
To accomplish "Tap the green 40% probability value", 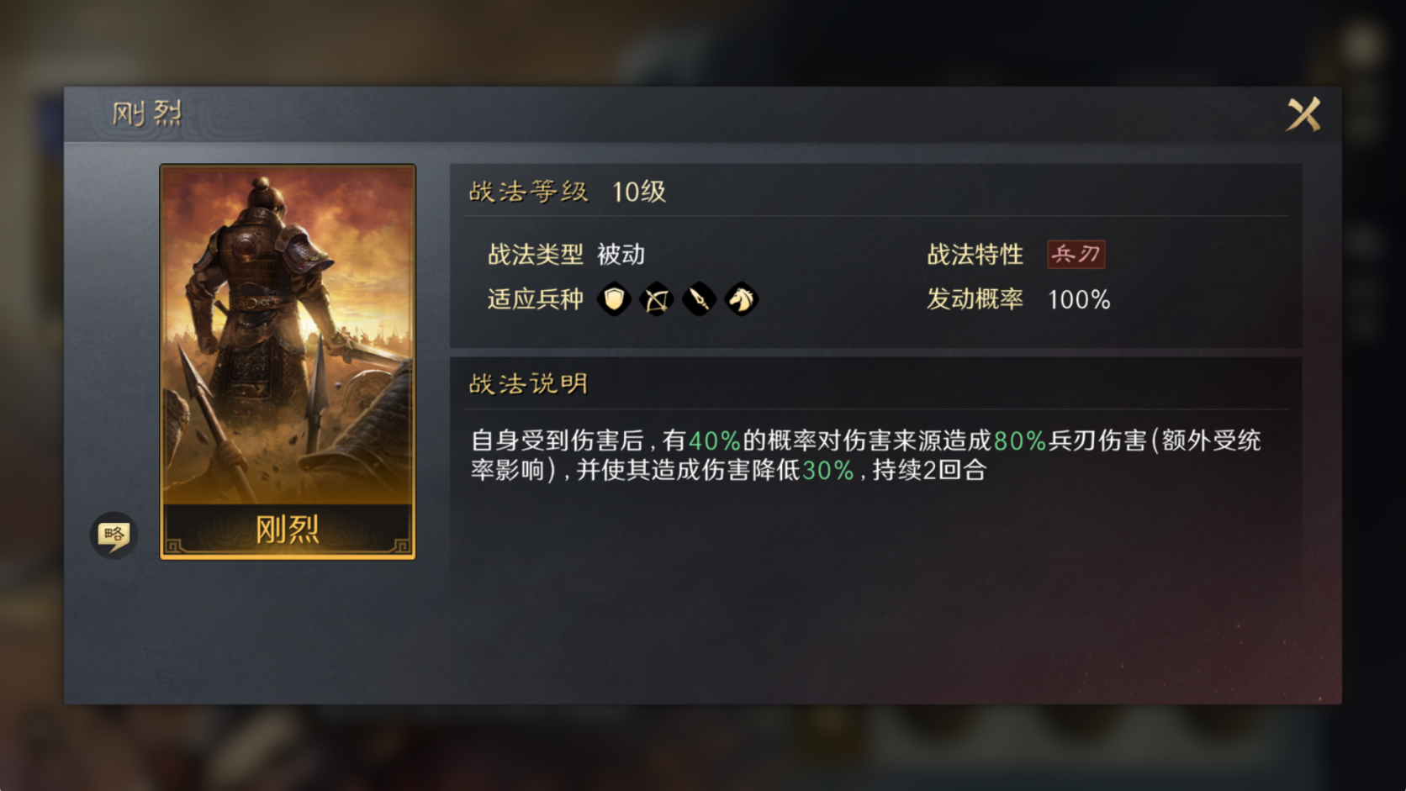I will tap(714, 440).
